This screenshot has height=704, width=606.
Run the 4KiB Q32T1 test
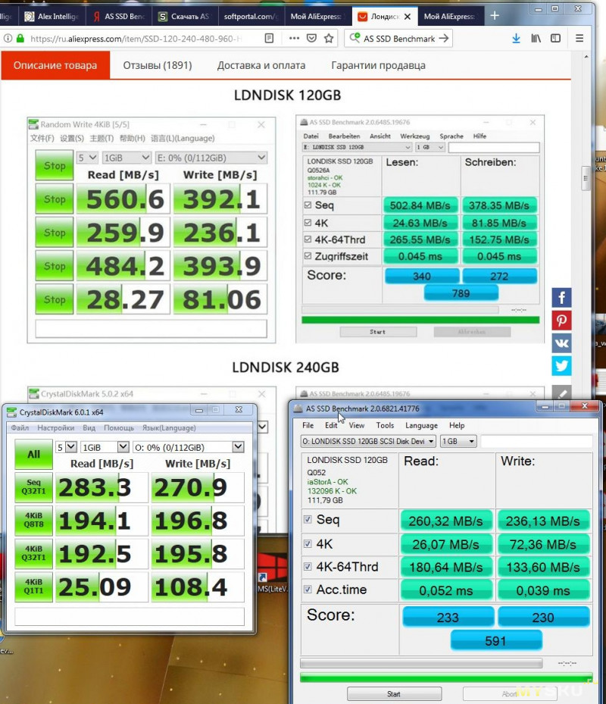pyautogui.click(x=33, y=554)
